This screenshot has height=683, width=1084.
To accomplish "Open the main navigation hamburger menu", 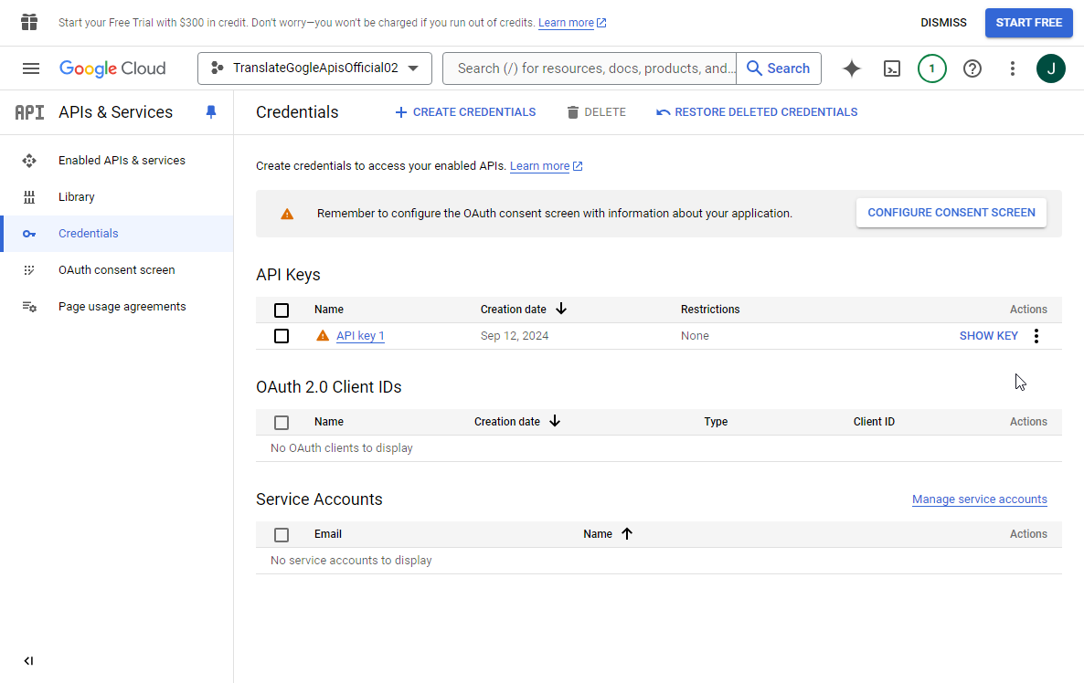I will (x=30, y=68).
